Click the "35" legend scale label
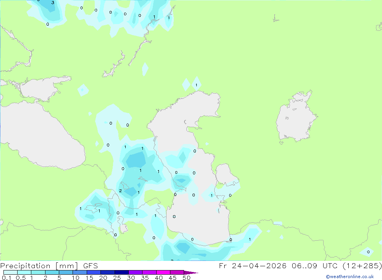This screenshot has height=280, width=382. click(145, 278)
